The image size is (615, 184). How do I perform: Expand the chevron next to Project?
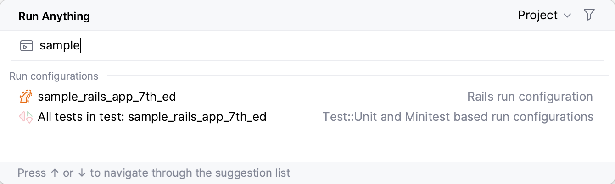(567, 16)
